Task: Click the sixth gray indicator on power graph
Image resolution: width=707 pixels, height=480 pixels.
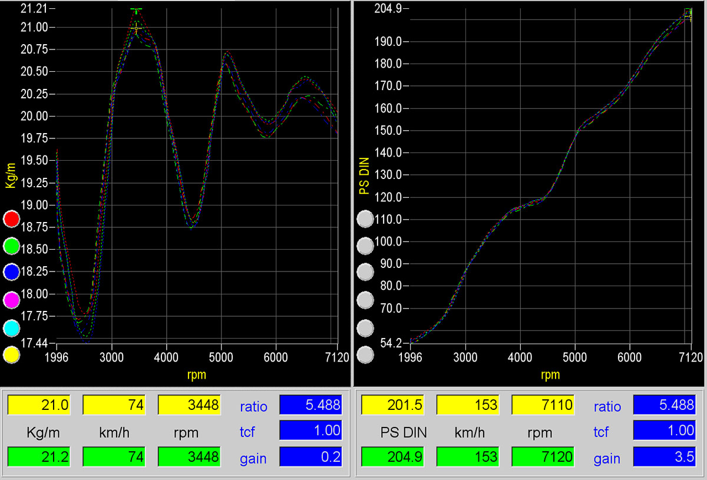Action: click(365, 355)
